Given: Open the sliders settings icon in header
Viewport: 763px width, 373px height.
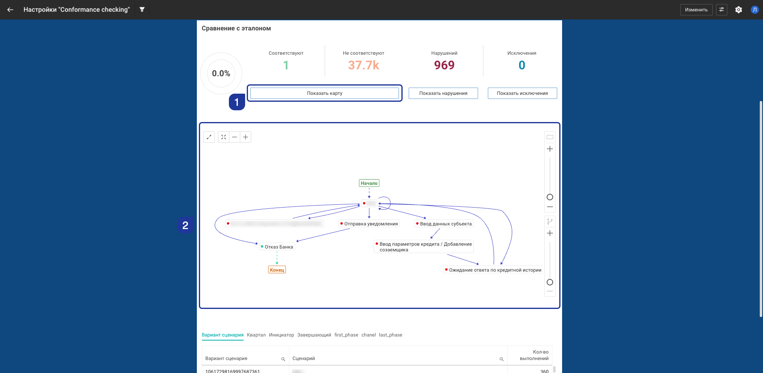Looking at the screenshot, I should [x=722, y=10].
